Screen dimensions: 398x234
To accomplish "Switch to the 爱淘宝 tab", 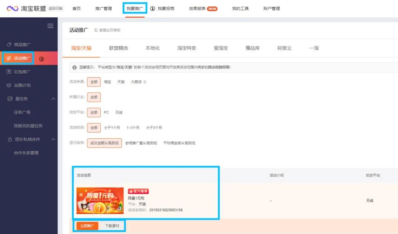I will pos(221,48).
